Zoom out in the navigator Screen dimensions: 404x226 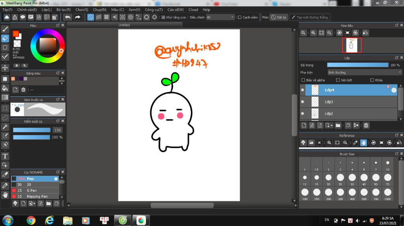(329, 33)
